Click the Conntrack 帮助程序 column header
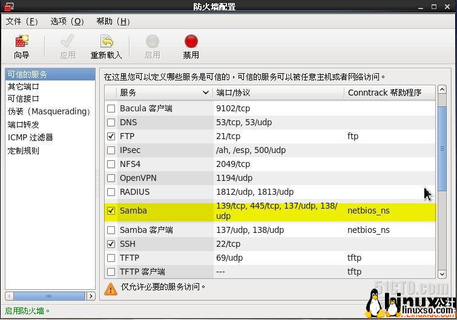Viewport: 457px width, 320px height. (390, 93)
